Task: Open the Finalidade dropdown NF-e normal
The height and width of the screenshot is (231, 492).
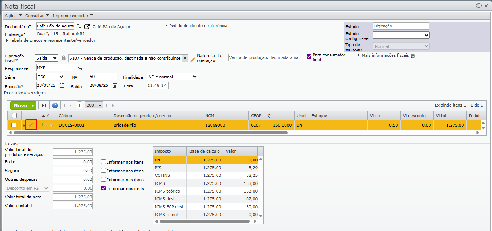Action: tap(172, 77)
